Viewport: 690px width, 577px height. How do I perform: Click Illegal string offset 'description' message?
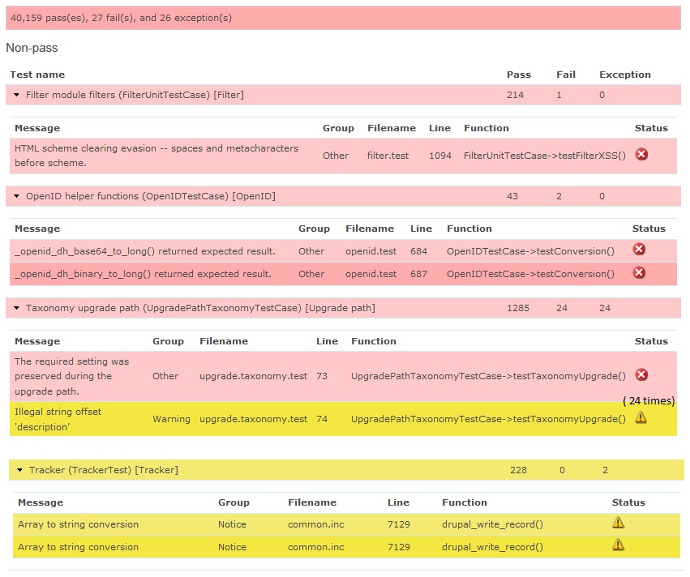point(58,419)
